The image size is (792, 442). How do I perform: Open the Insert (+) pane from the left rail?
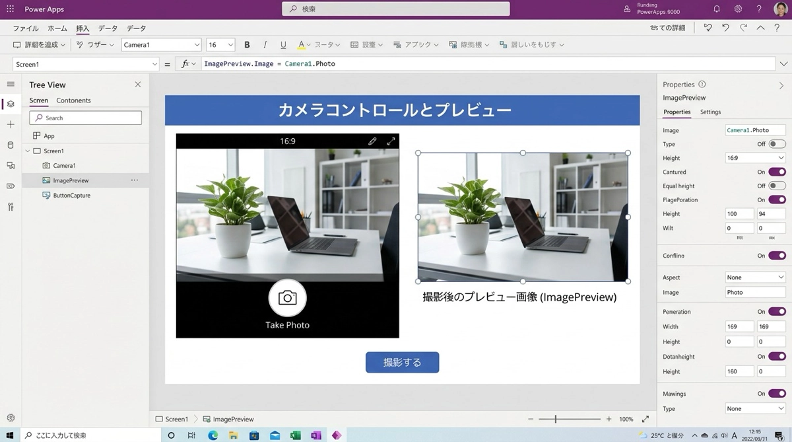10,125
